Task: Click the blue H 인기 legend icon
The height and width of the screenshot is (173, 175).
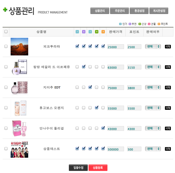Action: point(120,24)
